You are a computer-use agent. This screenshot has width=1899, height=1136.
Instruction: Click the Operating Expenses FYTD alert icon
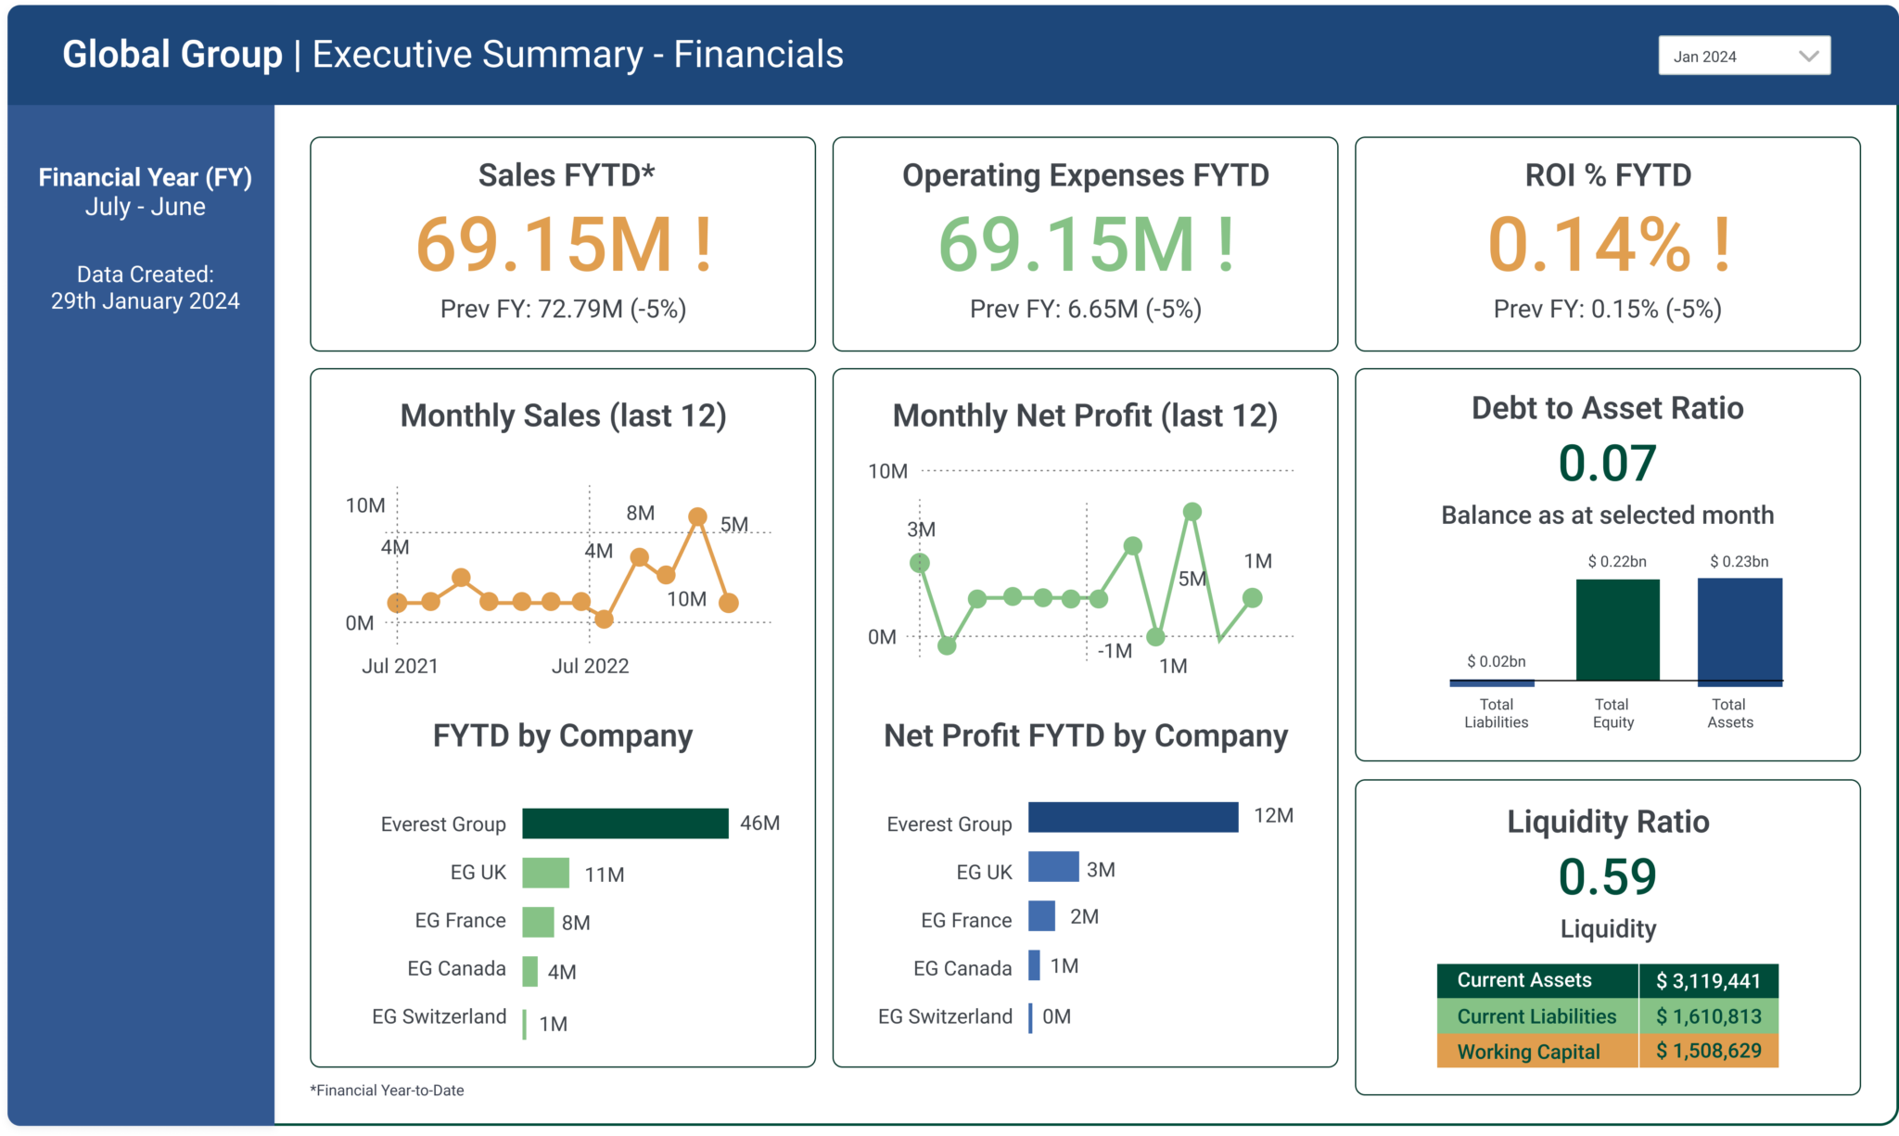pos(1224,246)
